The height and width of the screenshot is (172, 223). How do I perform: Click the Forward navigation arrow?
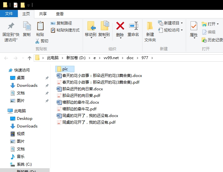point(15,58)
